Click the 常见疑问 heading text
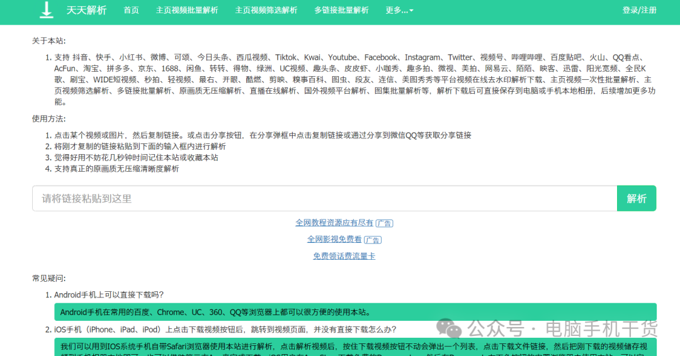680x356 pixels. 49,278
